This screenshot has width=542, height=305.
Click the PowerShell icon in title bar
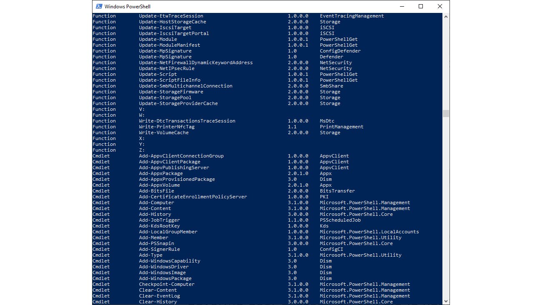click(x=99, y=6)
